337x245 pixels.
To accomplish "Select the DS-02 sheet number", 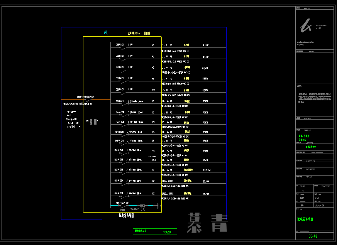I will 313,236.
